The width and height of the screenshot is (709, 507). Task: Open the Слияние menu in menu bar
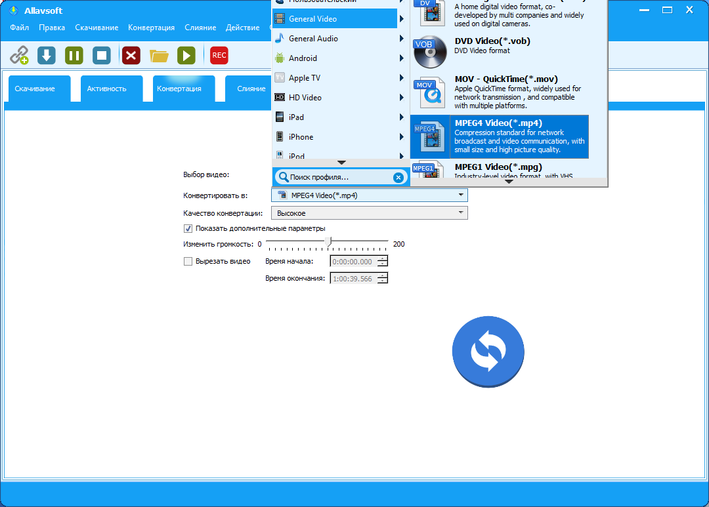pyautogui.click(x=200, y=28)
